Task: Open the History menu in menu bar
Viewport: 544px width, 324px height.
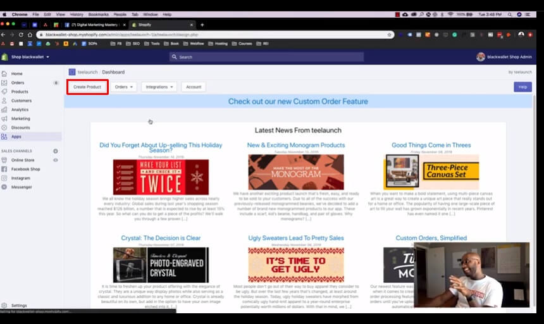Action: click(77, 15)
